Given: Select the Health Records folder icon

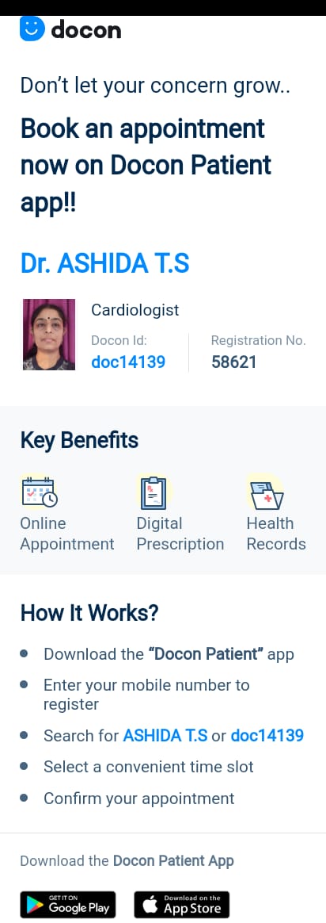Looking at the screenshot, I should coord(266,492).
